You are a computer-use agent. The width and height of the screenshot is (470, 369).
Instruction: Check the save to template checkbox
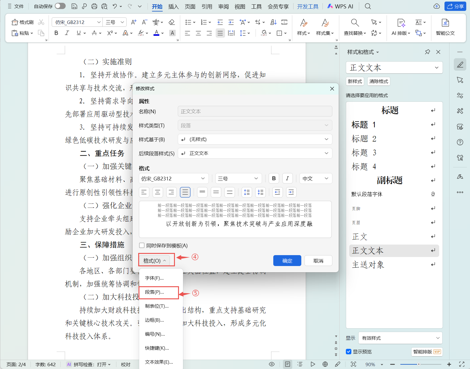(x=142, y=245)
